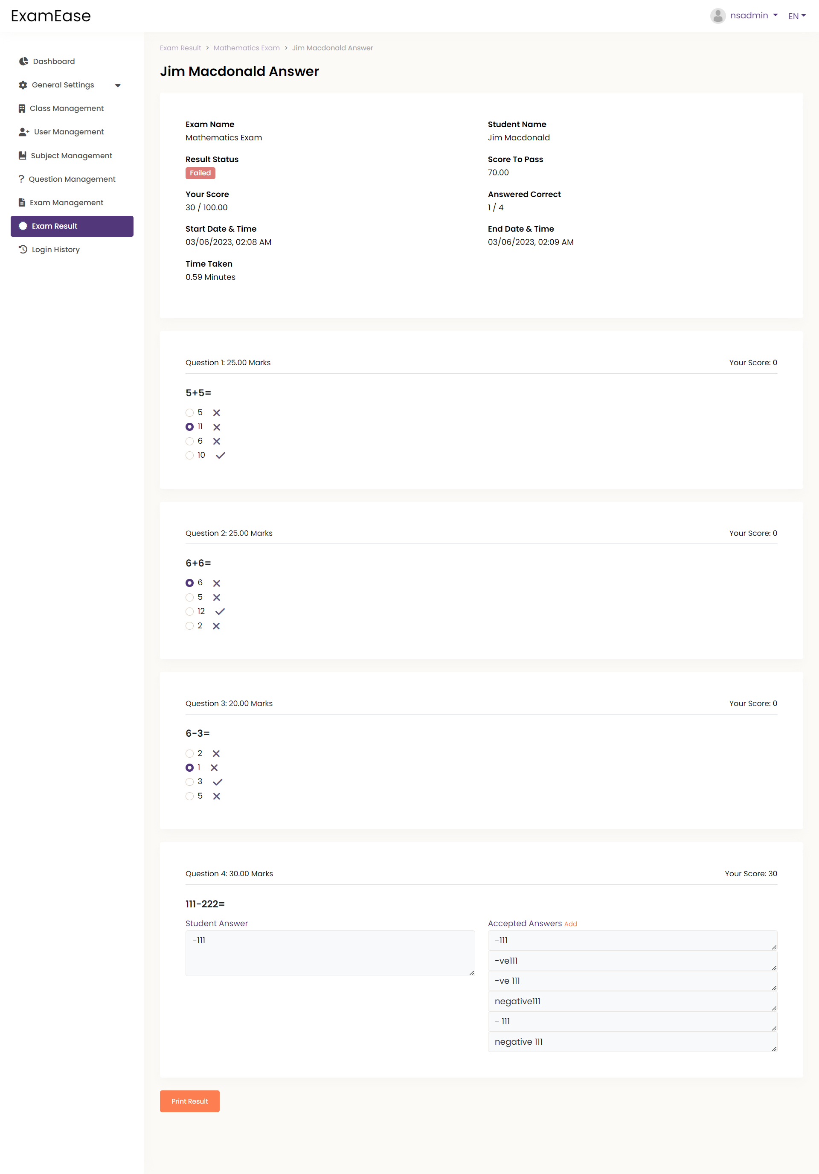
Task: Select radio option 10 for question 5+5=
Action: [x=190, y=456]
